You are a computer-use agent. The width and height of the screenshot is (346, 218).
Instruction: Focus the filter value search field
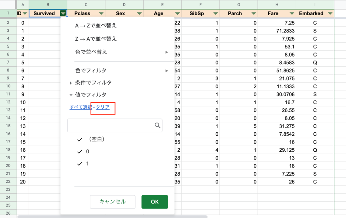pos(115,126)
